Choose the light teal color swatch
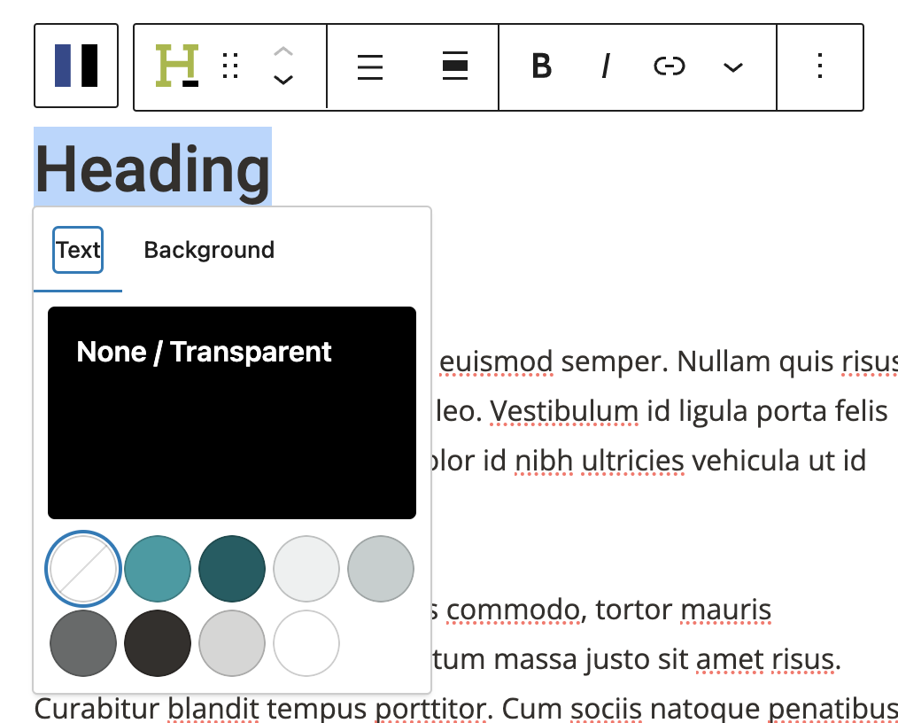This screenshot has height=723, width=898. [x=158, y=569]
